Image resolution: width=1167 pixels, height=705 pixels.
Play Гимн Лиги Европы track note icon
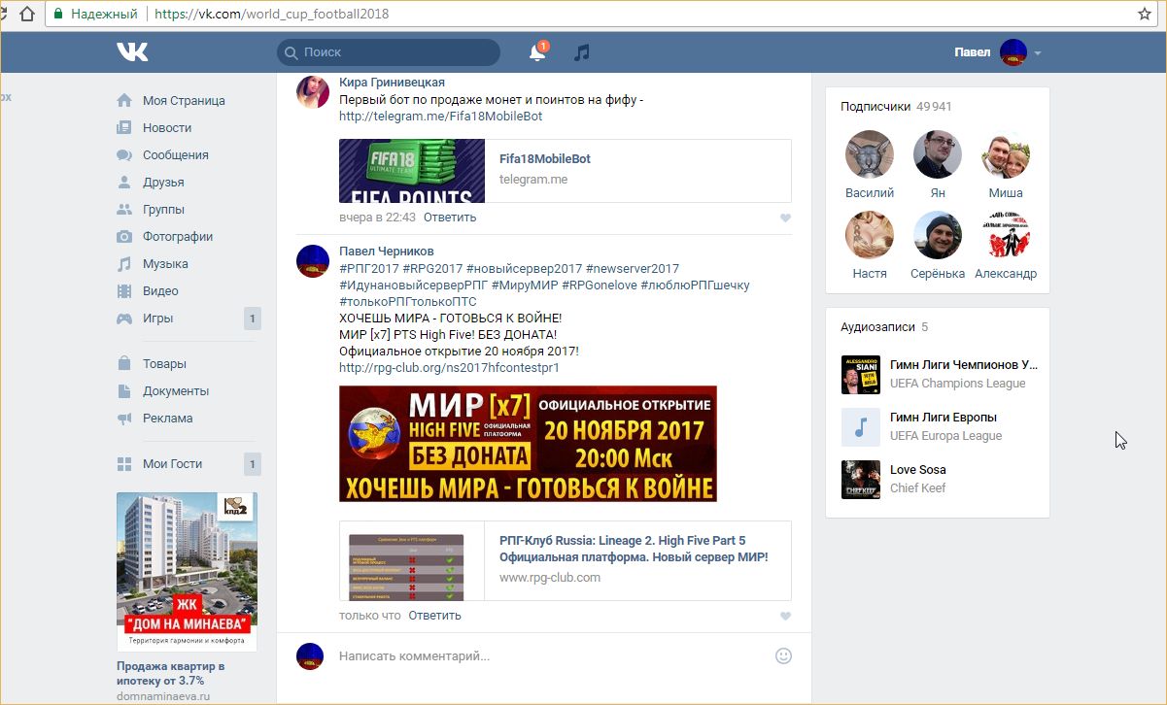[861, 427]
